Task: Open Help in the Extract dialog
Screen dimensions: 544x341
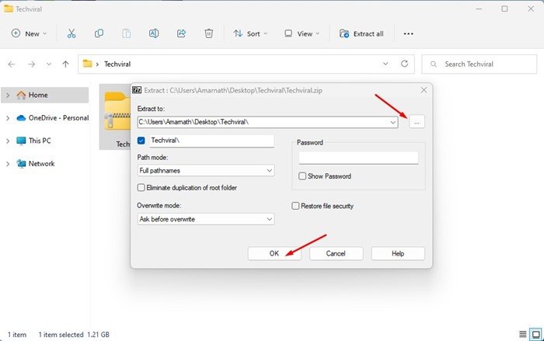Action: click(398, 253)
